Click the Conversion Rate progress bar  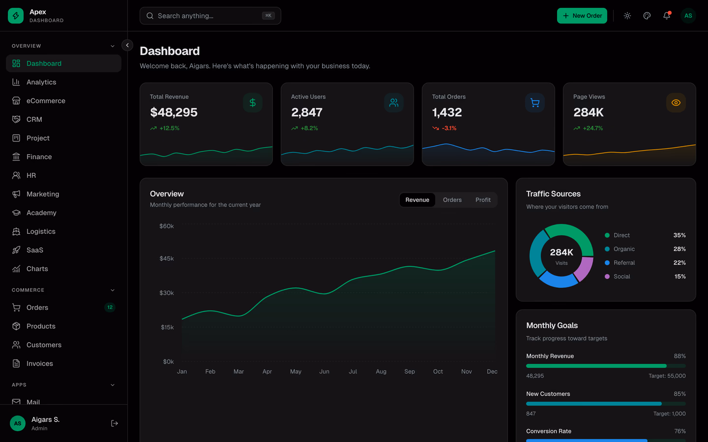point(606,441)
